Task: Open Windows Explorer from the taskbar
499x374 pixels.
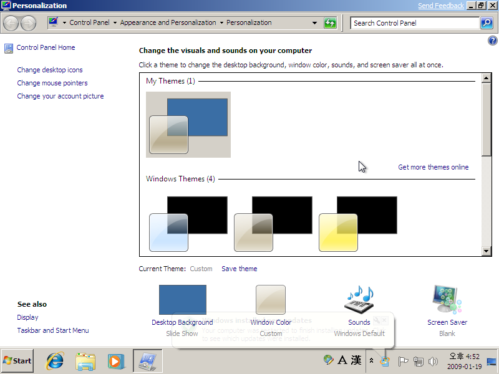Action: [x=85, y=361]
